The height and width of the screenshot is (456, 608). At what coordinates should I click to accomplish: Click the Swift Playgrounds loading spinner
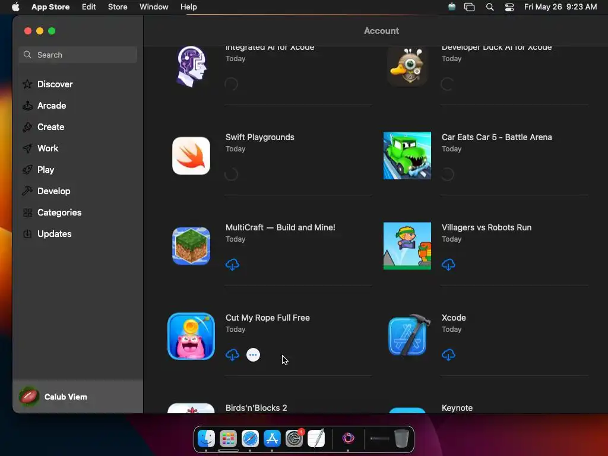232,175
